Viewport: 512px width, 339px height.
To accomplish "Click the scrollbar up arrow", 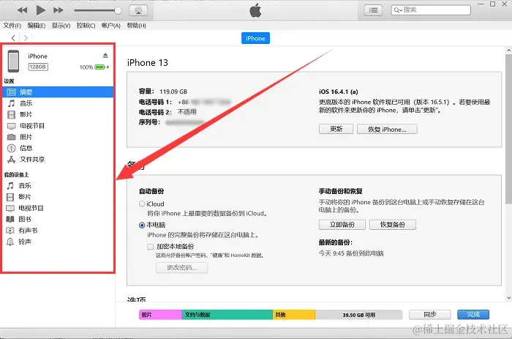I will [x=509, y=51].
